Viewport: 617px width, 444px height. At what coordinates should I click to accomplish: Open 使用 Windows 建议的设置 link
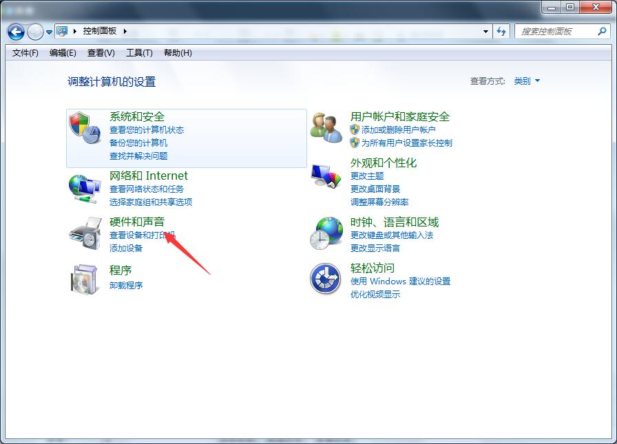(401, 281)
